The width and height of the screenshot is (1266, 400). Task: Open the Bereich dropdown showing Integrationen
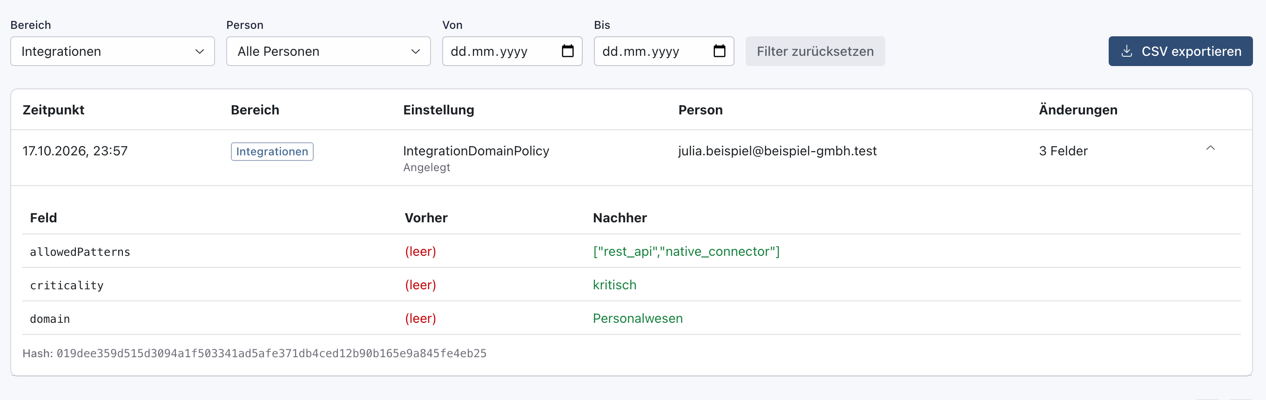click(112, 51)
